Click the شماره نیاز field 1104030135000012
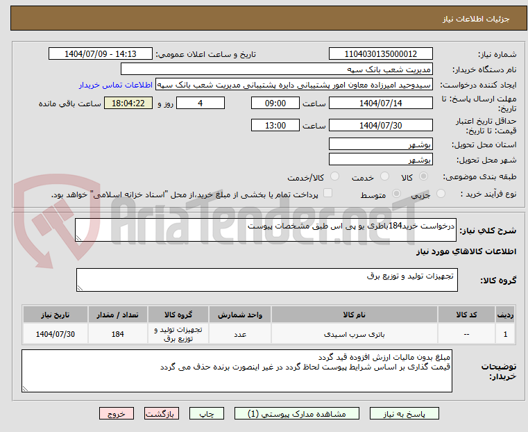Image resolution: width=528 pixels, height=432 pixels. point(380,54)
